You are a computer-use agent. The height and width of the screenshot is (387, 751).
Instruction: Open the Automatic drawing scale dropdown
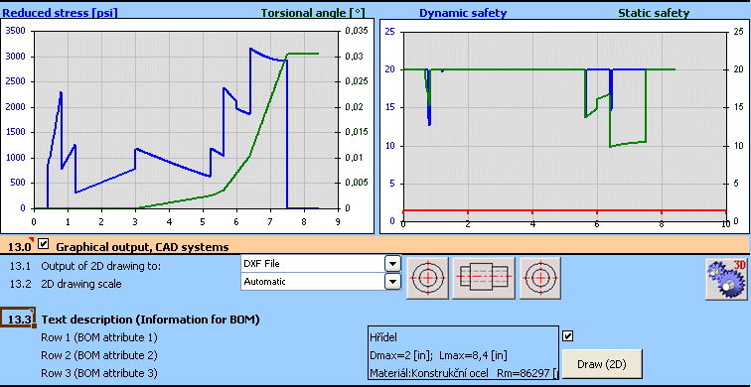pos(392,282)
